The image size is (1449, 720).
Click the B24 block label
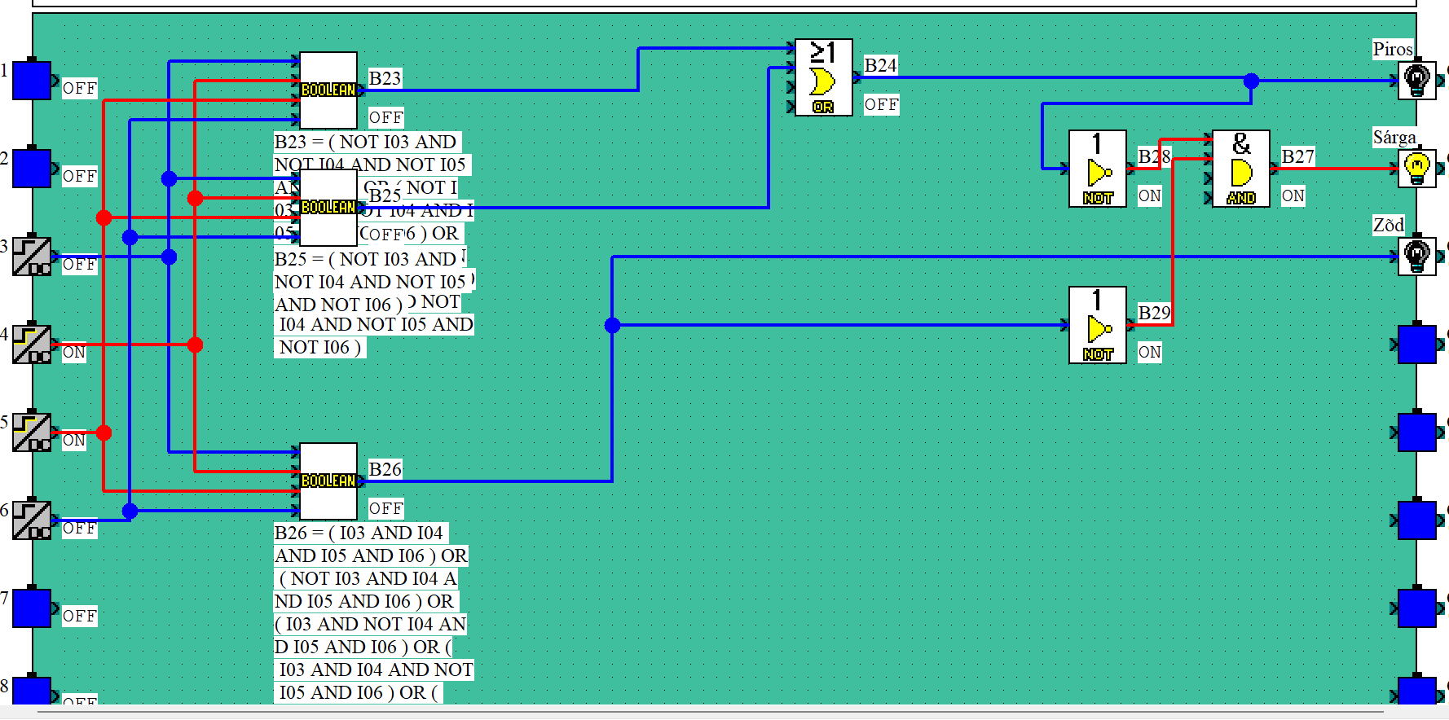click(x=880, y=65)
